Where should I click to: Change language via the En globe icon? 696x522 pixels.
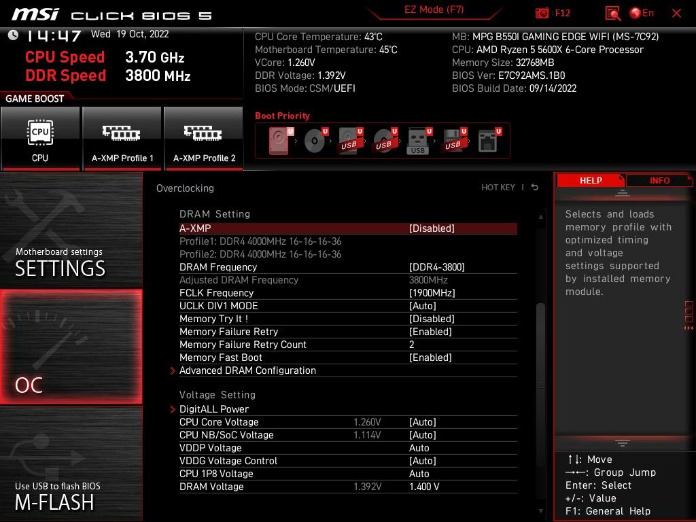[642, 13]
